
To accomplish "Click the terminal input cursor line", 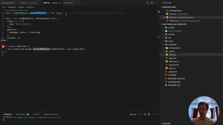I will (4, 120).
